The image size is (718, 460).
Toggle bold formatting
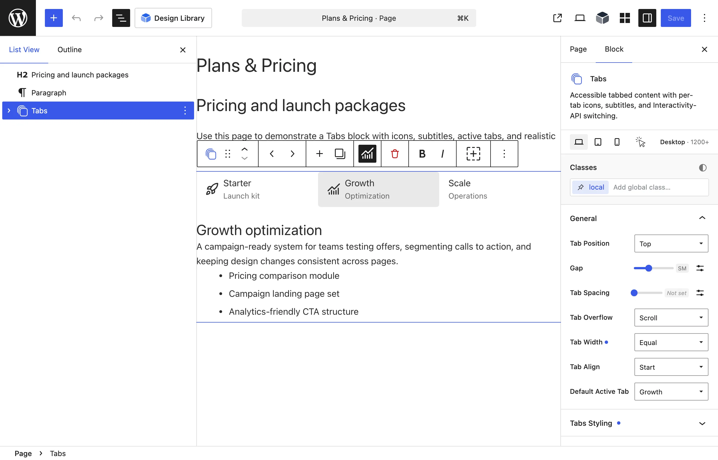click(x=422, y=153)
